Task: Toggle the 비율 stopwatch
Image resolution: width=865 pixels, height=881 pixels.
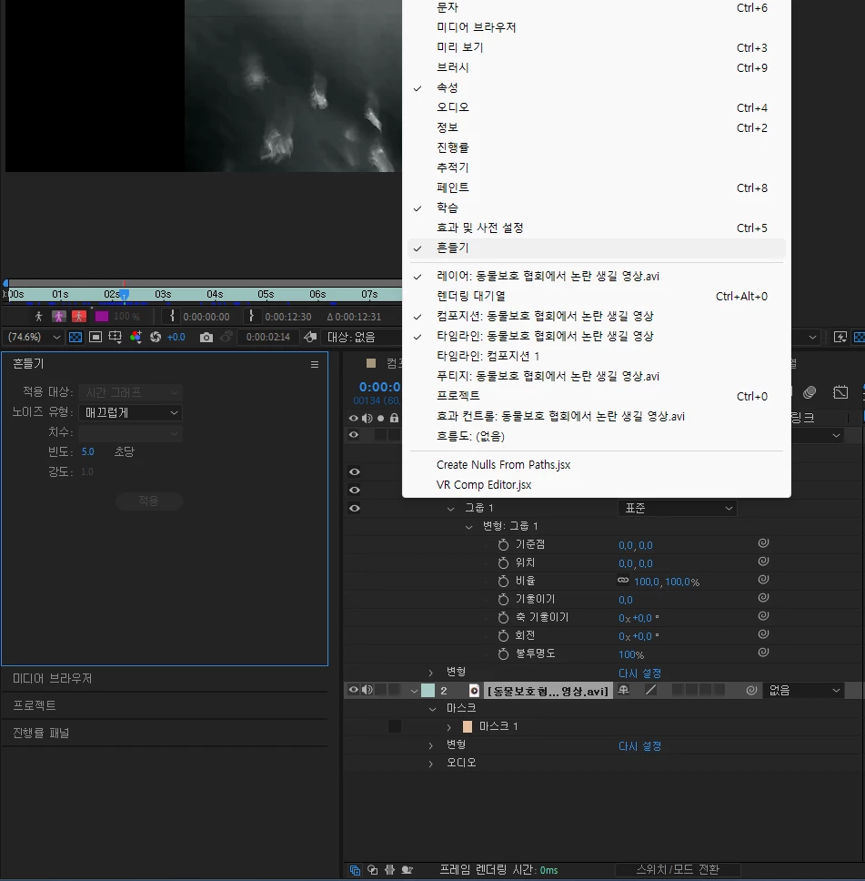Action: click(x=503, y=581)
